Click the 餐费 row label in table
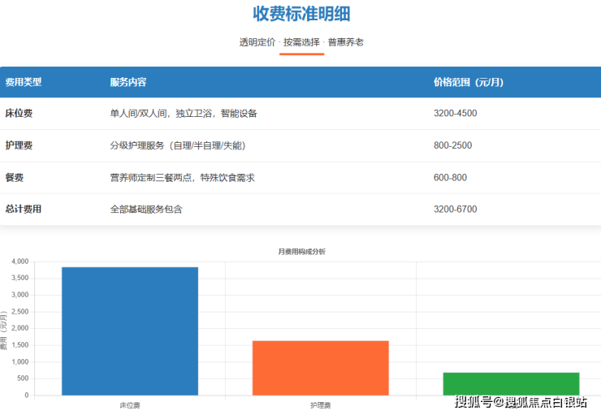This screenshot has height=415, width=601. point(15,177)
